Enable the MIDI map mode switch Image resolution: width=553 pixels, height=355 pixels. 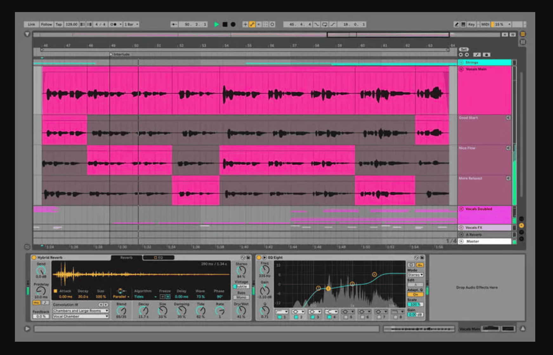click(x=485, y=24)
